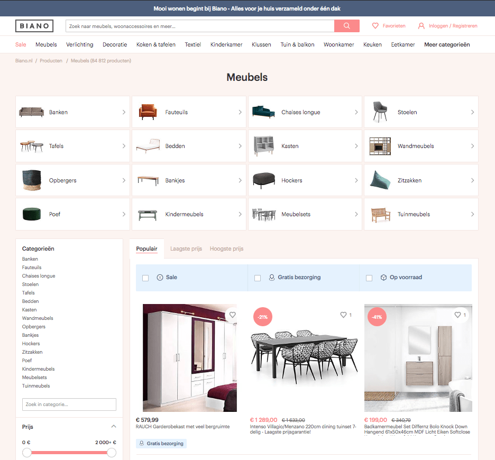The width and height of the screenshot is (495, 460).
Task: Collapse the Prijs filter section
Action: [x=113, y=427]
